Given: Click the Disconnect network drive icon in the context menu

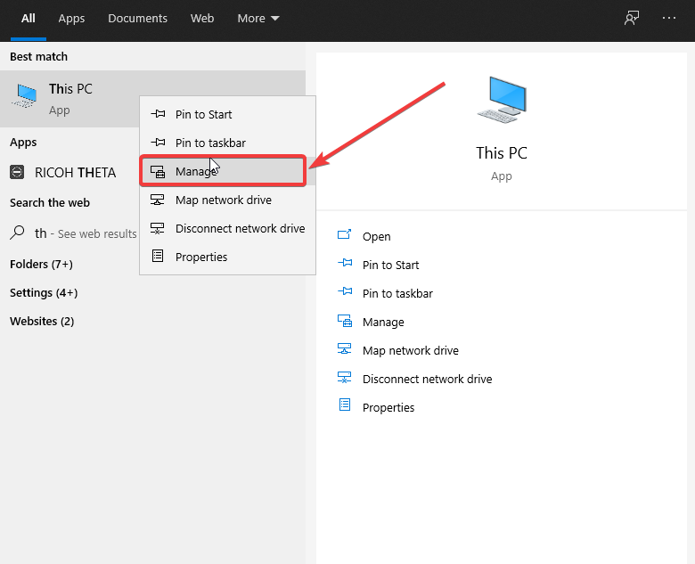Looking at the screenshot, I should (158, 228).
